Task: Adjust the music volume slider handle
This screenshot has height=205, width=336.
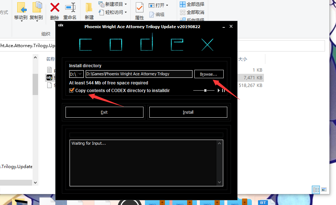Action: [x=205, y=91]
